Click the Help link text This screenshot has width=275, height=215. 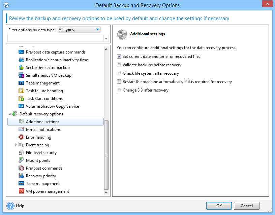[x=20, y=206]
